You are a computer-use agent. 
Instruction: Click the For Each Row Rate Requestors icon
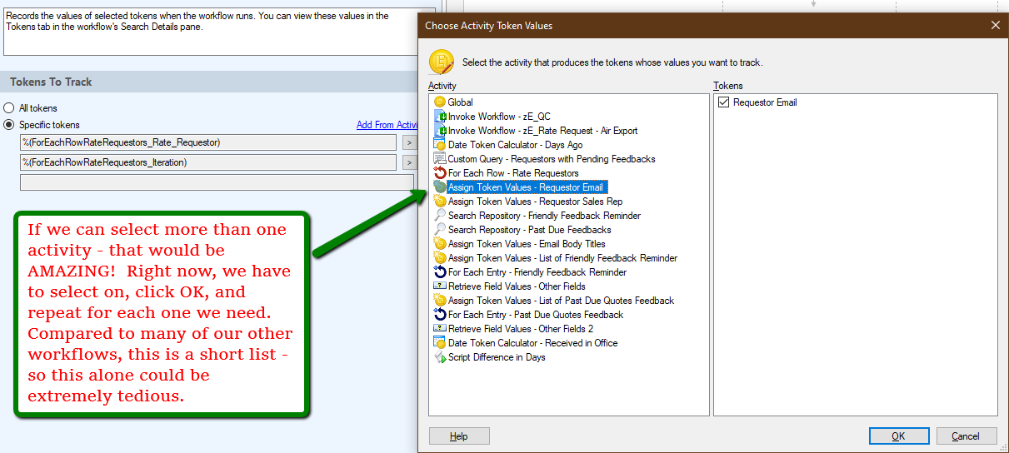(x=439, y=173)
